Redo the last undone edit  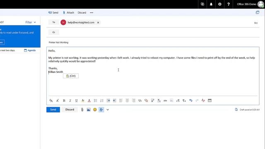(197, 101)
